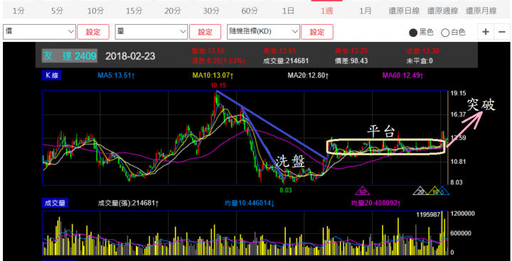Click the MA5:13.51 indicator text
Viewport: 512px width, 261px height.
tap(117, 76)
